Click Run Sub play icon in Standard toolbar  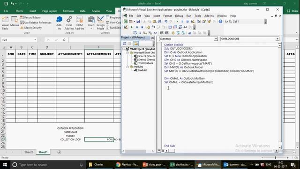[177, 22]
